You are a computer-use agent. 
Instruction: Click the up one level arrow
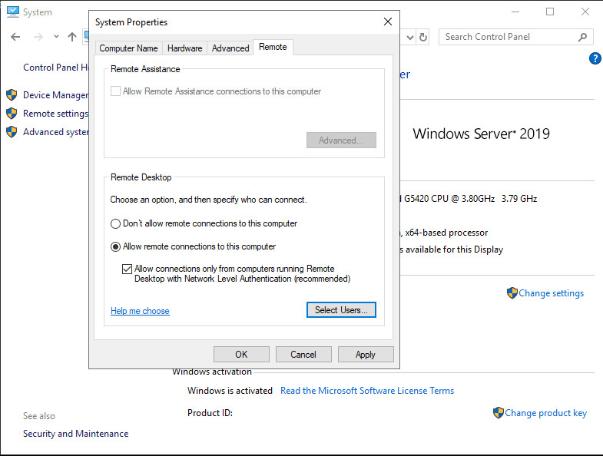tap(72, 37)
